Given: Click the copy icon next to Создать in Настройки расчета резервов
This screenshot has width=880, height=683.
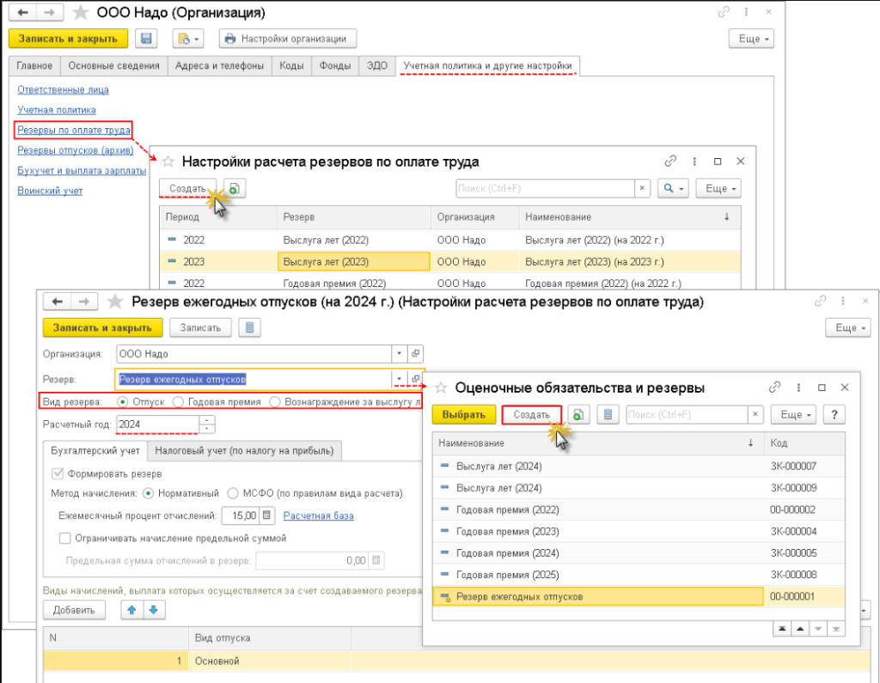Looking at the screenshot, I should tap(234, 188).
